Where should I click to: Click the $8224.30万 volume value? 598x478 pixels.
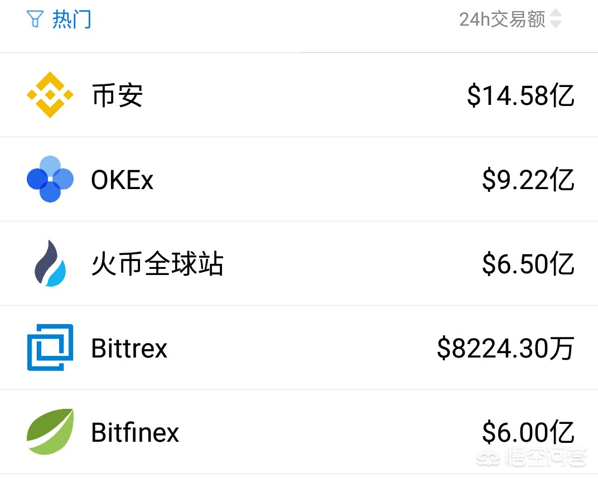pyautogui.click(x=505, y=349)
